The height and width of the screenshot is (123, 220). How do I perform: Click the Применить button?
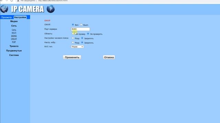tap(72, 57)
